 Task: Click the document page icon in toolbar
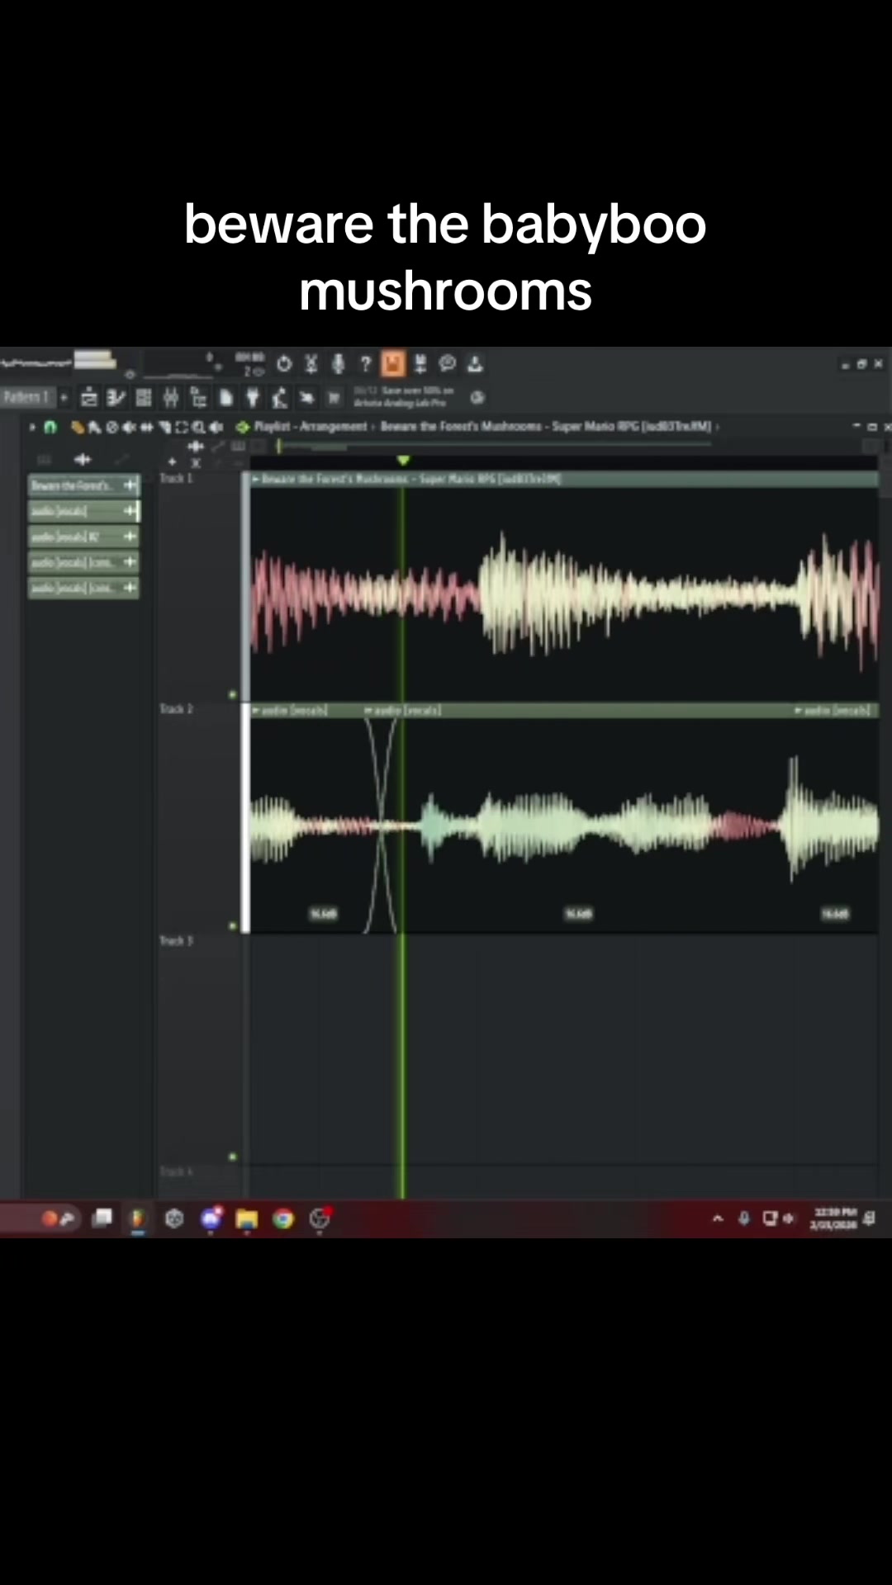tap(226, 398)
